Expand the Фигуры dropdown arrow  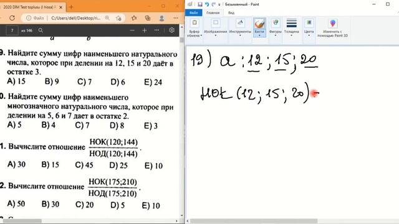(x=276, y=35)
